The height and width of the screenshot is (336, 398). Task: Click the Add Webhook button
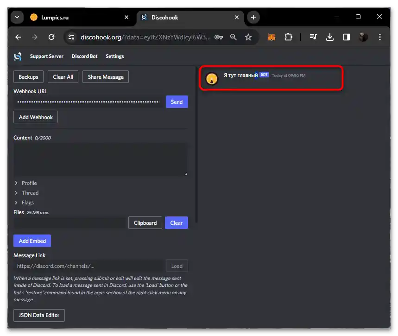tap(36, 117)
